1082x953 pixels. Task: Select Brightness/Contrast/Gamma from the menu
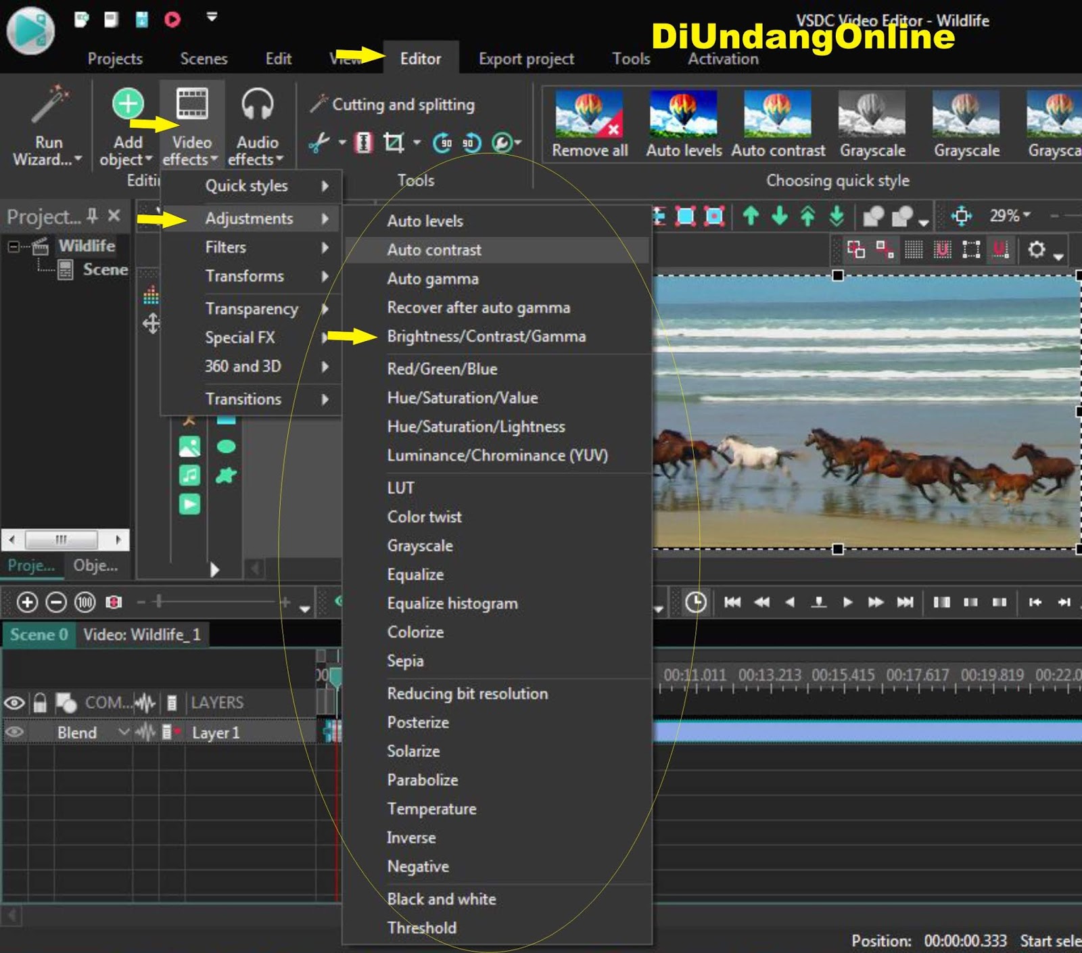pyautogui.click(x=486, y=336)
